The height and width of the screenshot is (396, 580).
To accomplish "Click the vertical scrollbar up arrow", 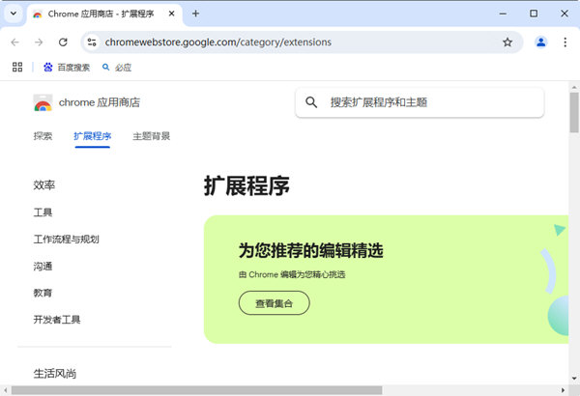I will (x=574, y=87).
